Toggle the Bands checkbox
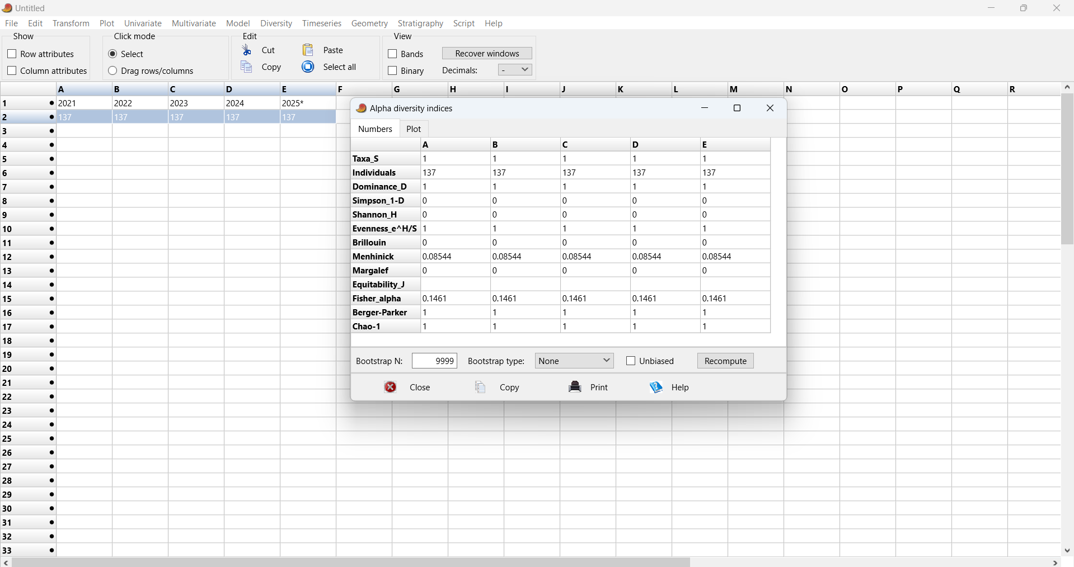This screenshot has height=567, width=1074. pyautogui.click(x=392, y=54)
